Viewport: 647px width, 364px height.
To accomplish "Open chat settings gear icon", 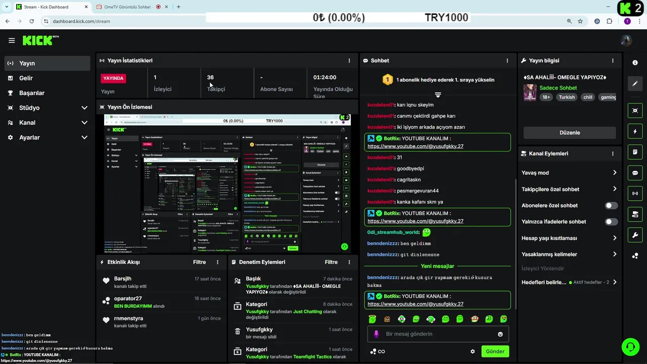I will (473, 351).
